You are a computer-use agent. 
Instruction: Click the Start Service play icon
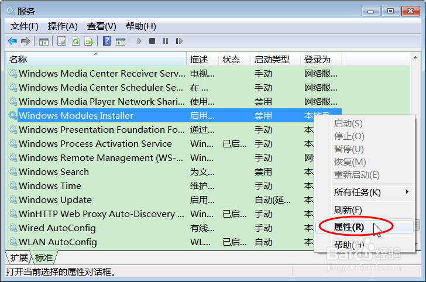[x=139, y=41]
